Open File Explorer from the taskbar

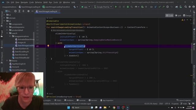(x=105, y=108)
